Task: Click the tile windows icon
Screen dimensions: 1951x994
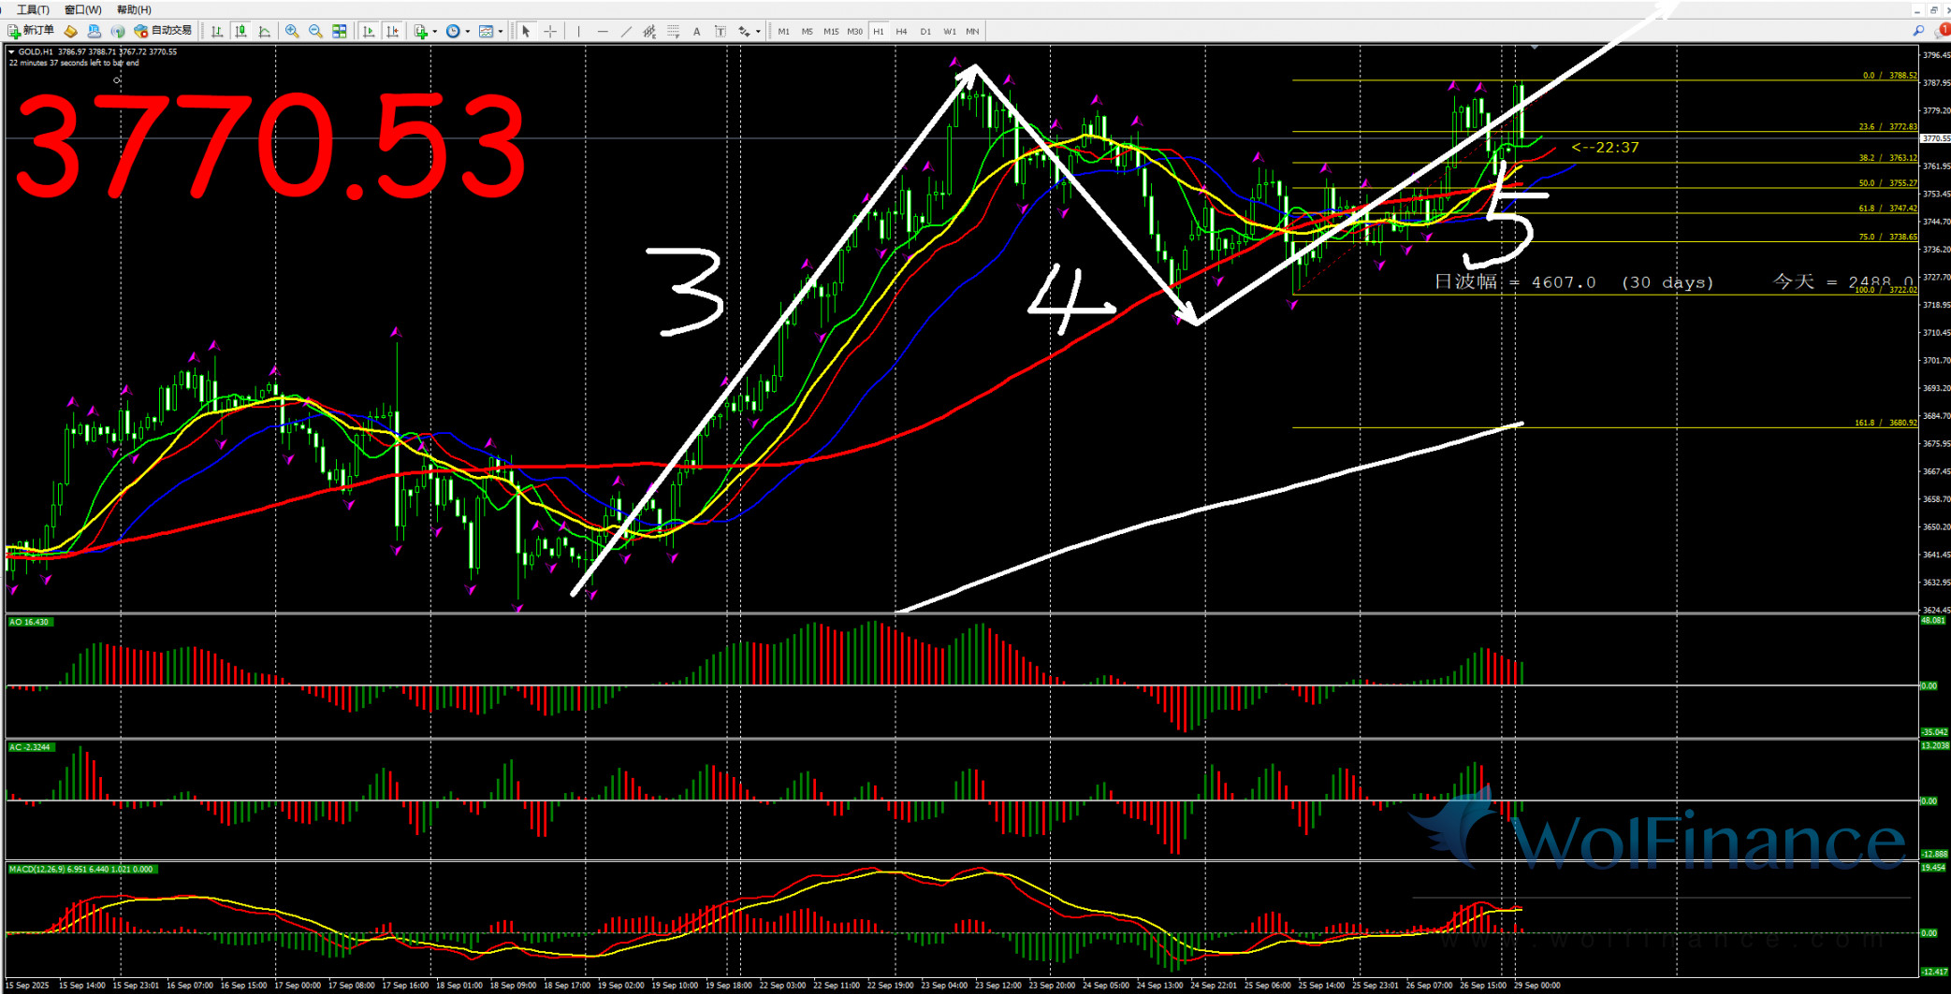Action: [x=340, y=31]
